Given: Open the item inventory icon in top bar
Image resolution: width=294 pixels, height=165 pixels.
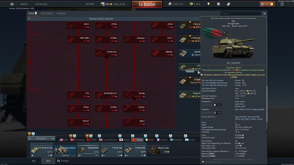Looking at the screenshot, I should tap(218, 4).
